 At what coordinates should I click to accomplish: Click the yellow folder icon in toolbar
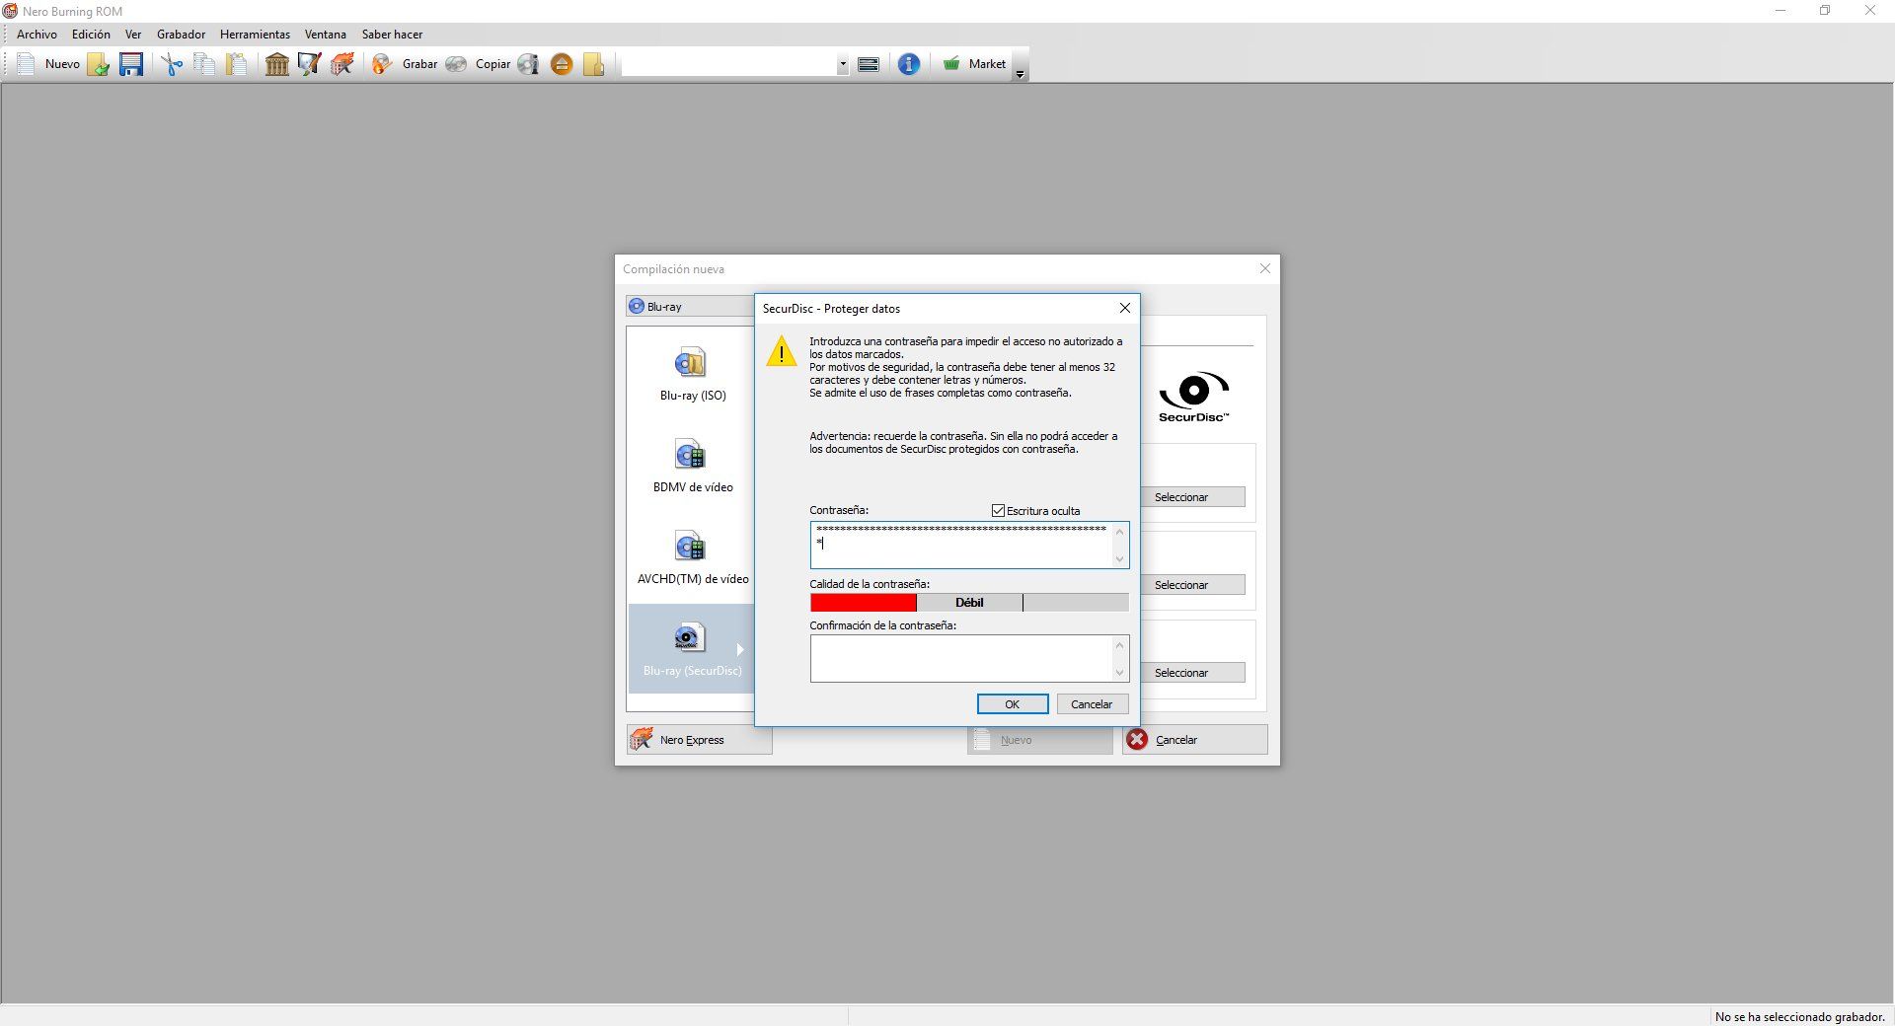tap(593, 64)
